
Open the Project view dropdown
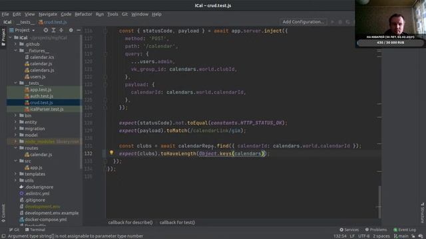[22, 30]
